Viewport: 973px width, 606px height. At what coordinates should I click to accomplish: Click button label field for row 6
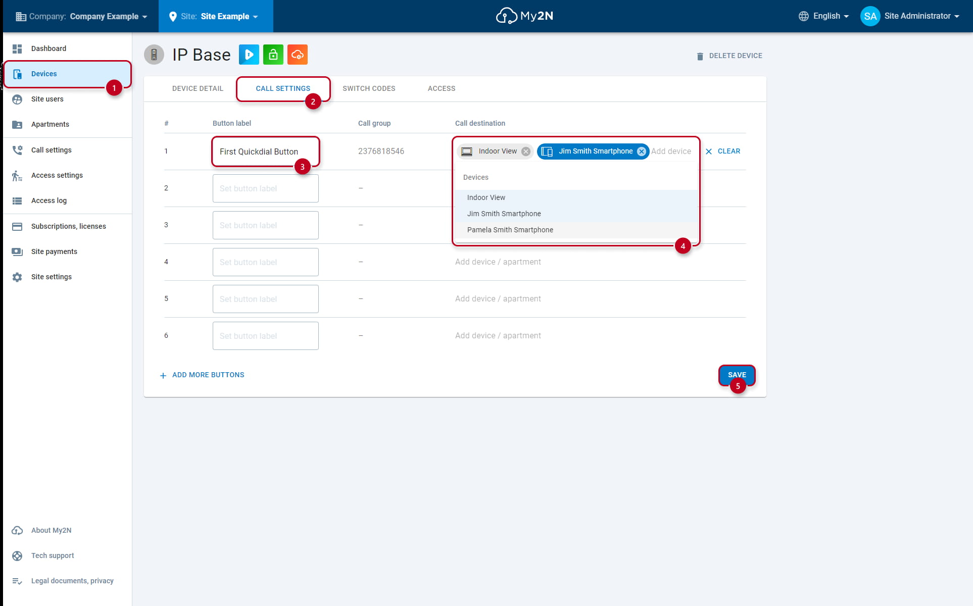click(266, 336)
